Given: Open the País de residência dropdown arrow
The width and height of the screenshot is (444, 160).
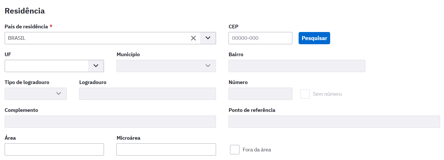Looking at the screenshot, I should [x=208, y=38].
